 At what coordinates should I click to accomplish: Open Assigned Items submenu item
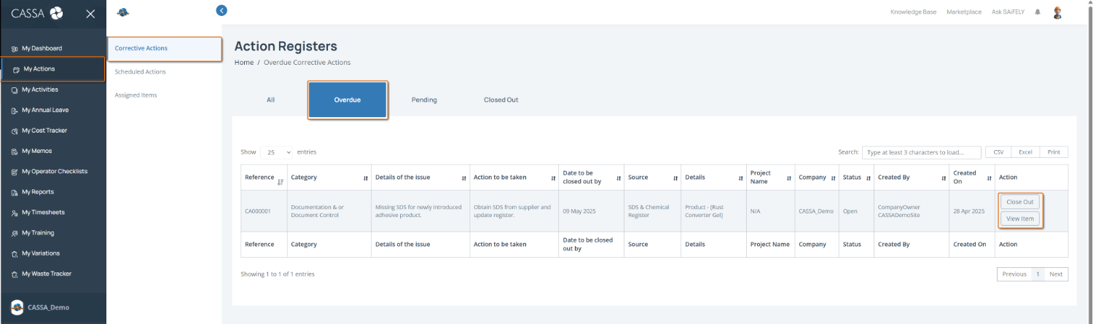(136, 95)
